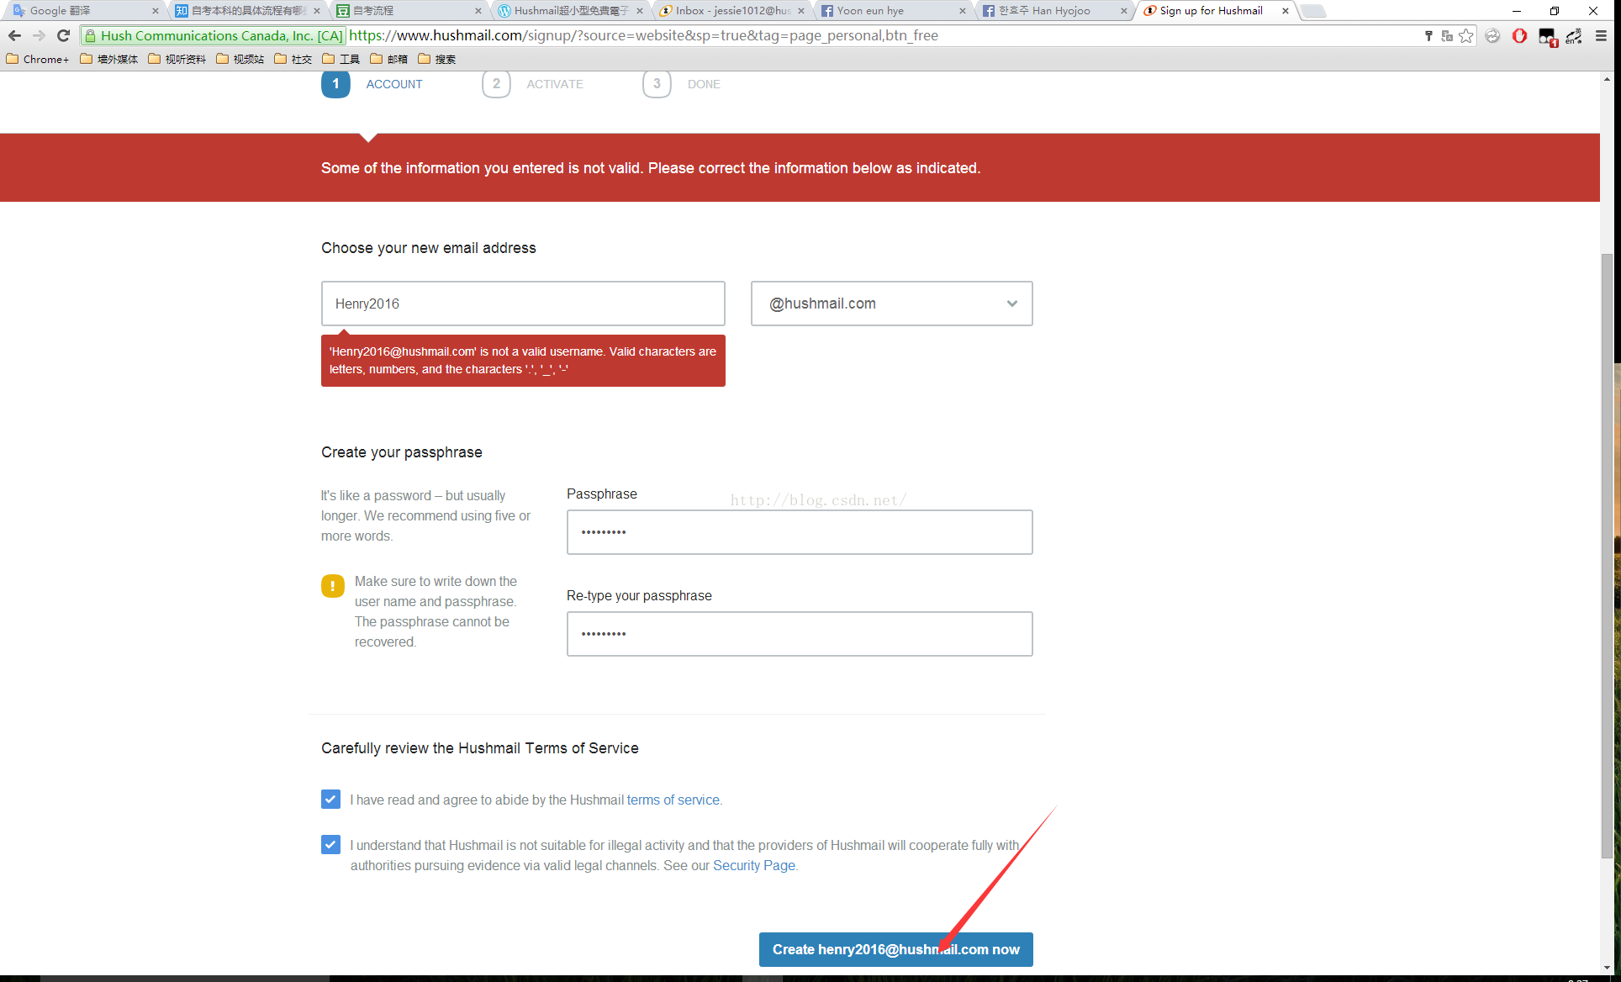This screenshot has height=982, width=1621.
Task: Open the English translation extension icon
Action: (1574, 36)
